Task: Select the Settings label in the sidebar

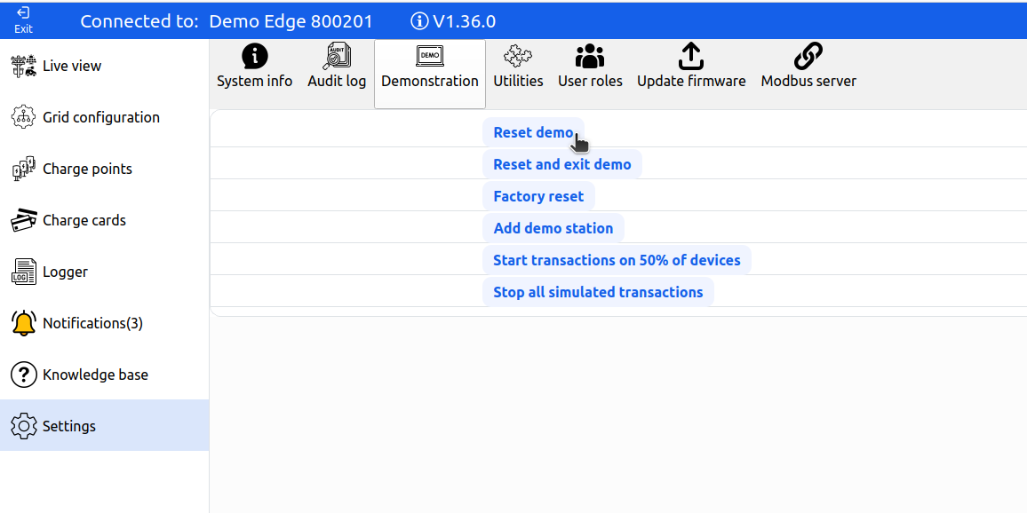Action: tap(68, 426)
